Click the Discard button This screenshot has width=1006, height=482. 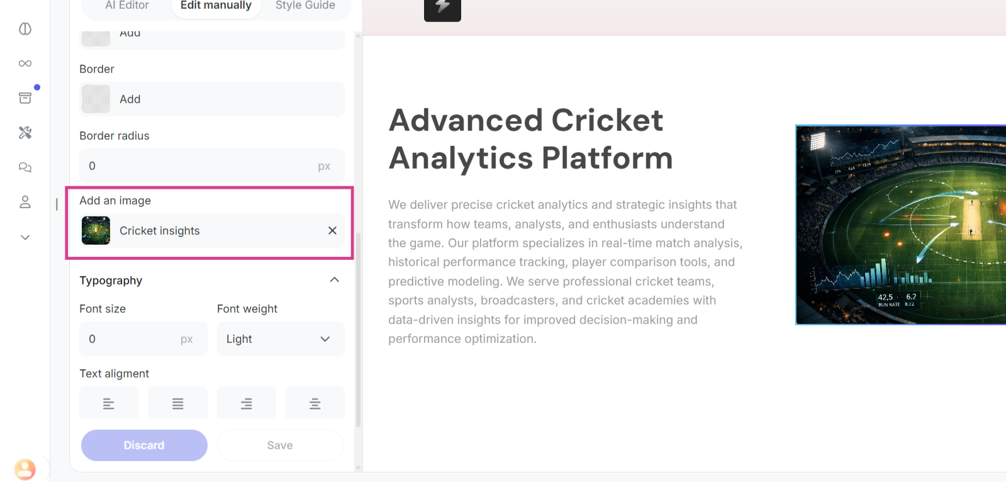point(144,445)
